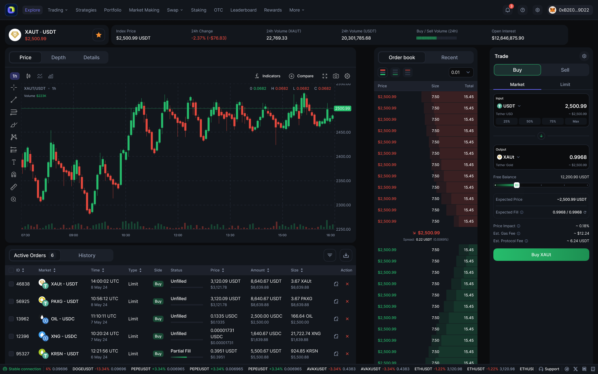Open the USDT input token selector
598x374 pixels.
click(509, 106)
